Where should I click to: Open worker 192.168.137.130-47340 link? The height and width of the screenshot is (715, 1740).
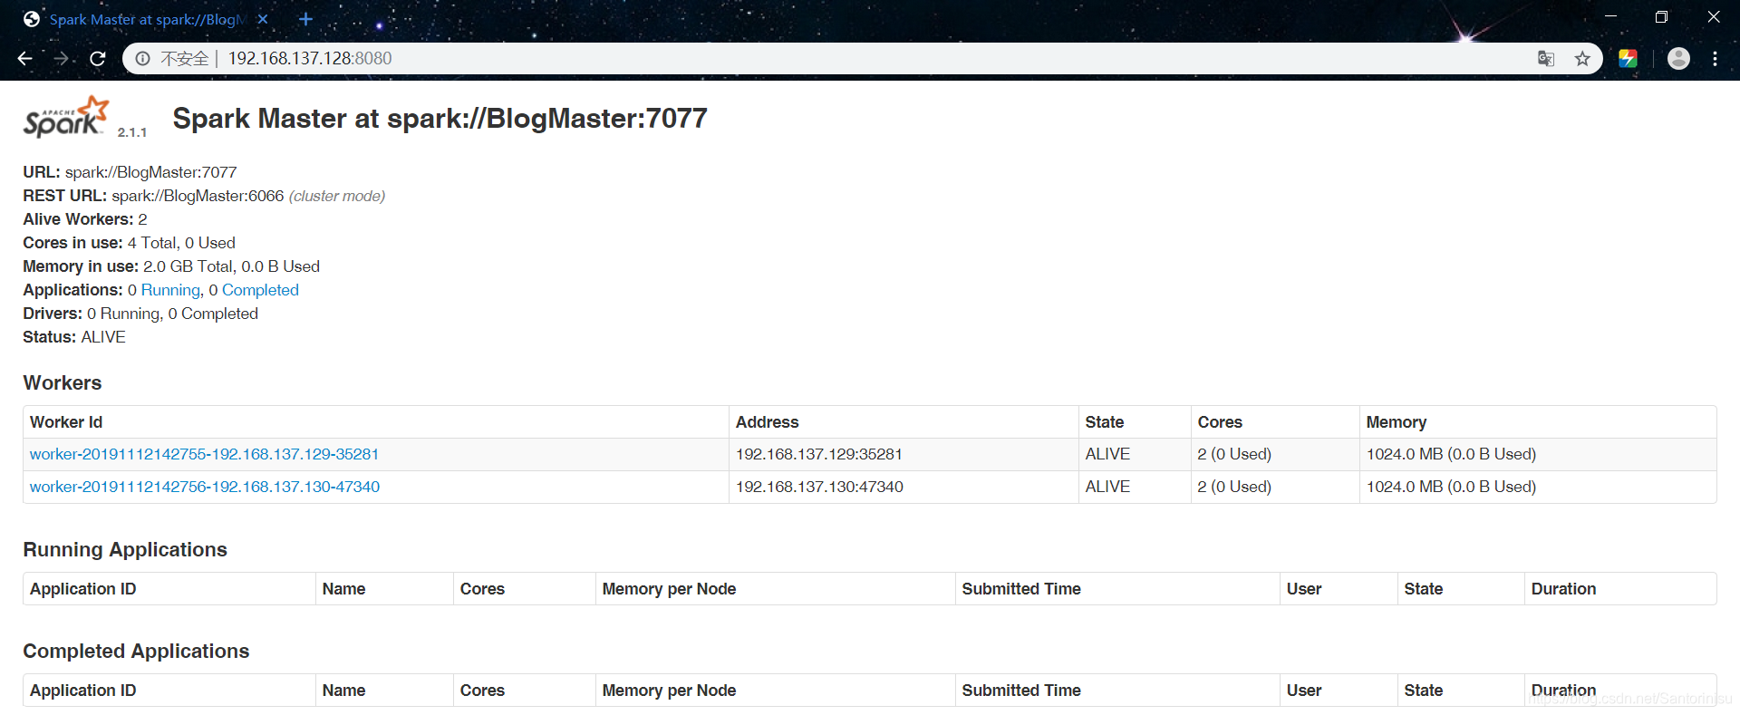205,487
